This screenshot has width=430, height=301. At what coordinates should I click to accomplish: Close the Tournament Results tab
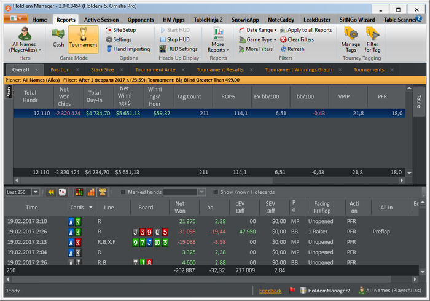pos(251,69)
